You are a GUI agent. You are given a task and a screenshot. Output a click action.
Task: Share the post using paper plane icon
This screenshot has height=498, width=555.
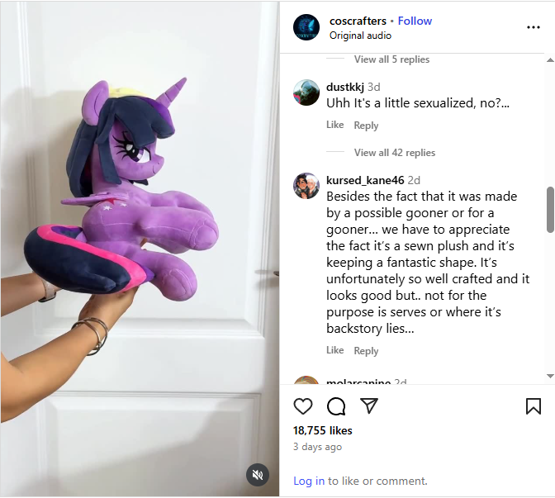(x=369, y=406)
